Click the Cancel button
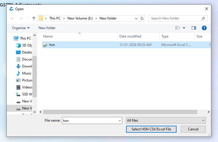Screen dimensions: 218x142 tap(193, 129)
